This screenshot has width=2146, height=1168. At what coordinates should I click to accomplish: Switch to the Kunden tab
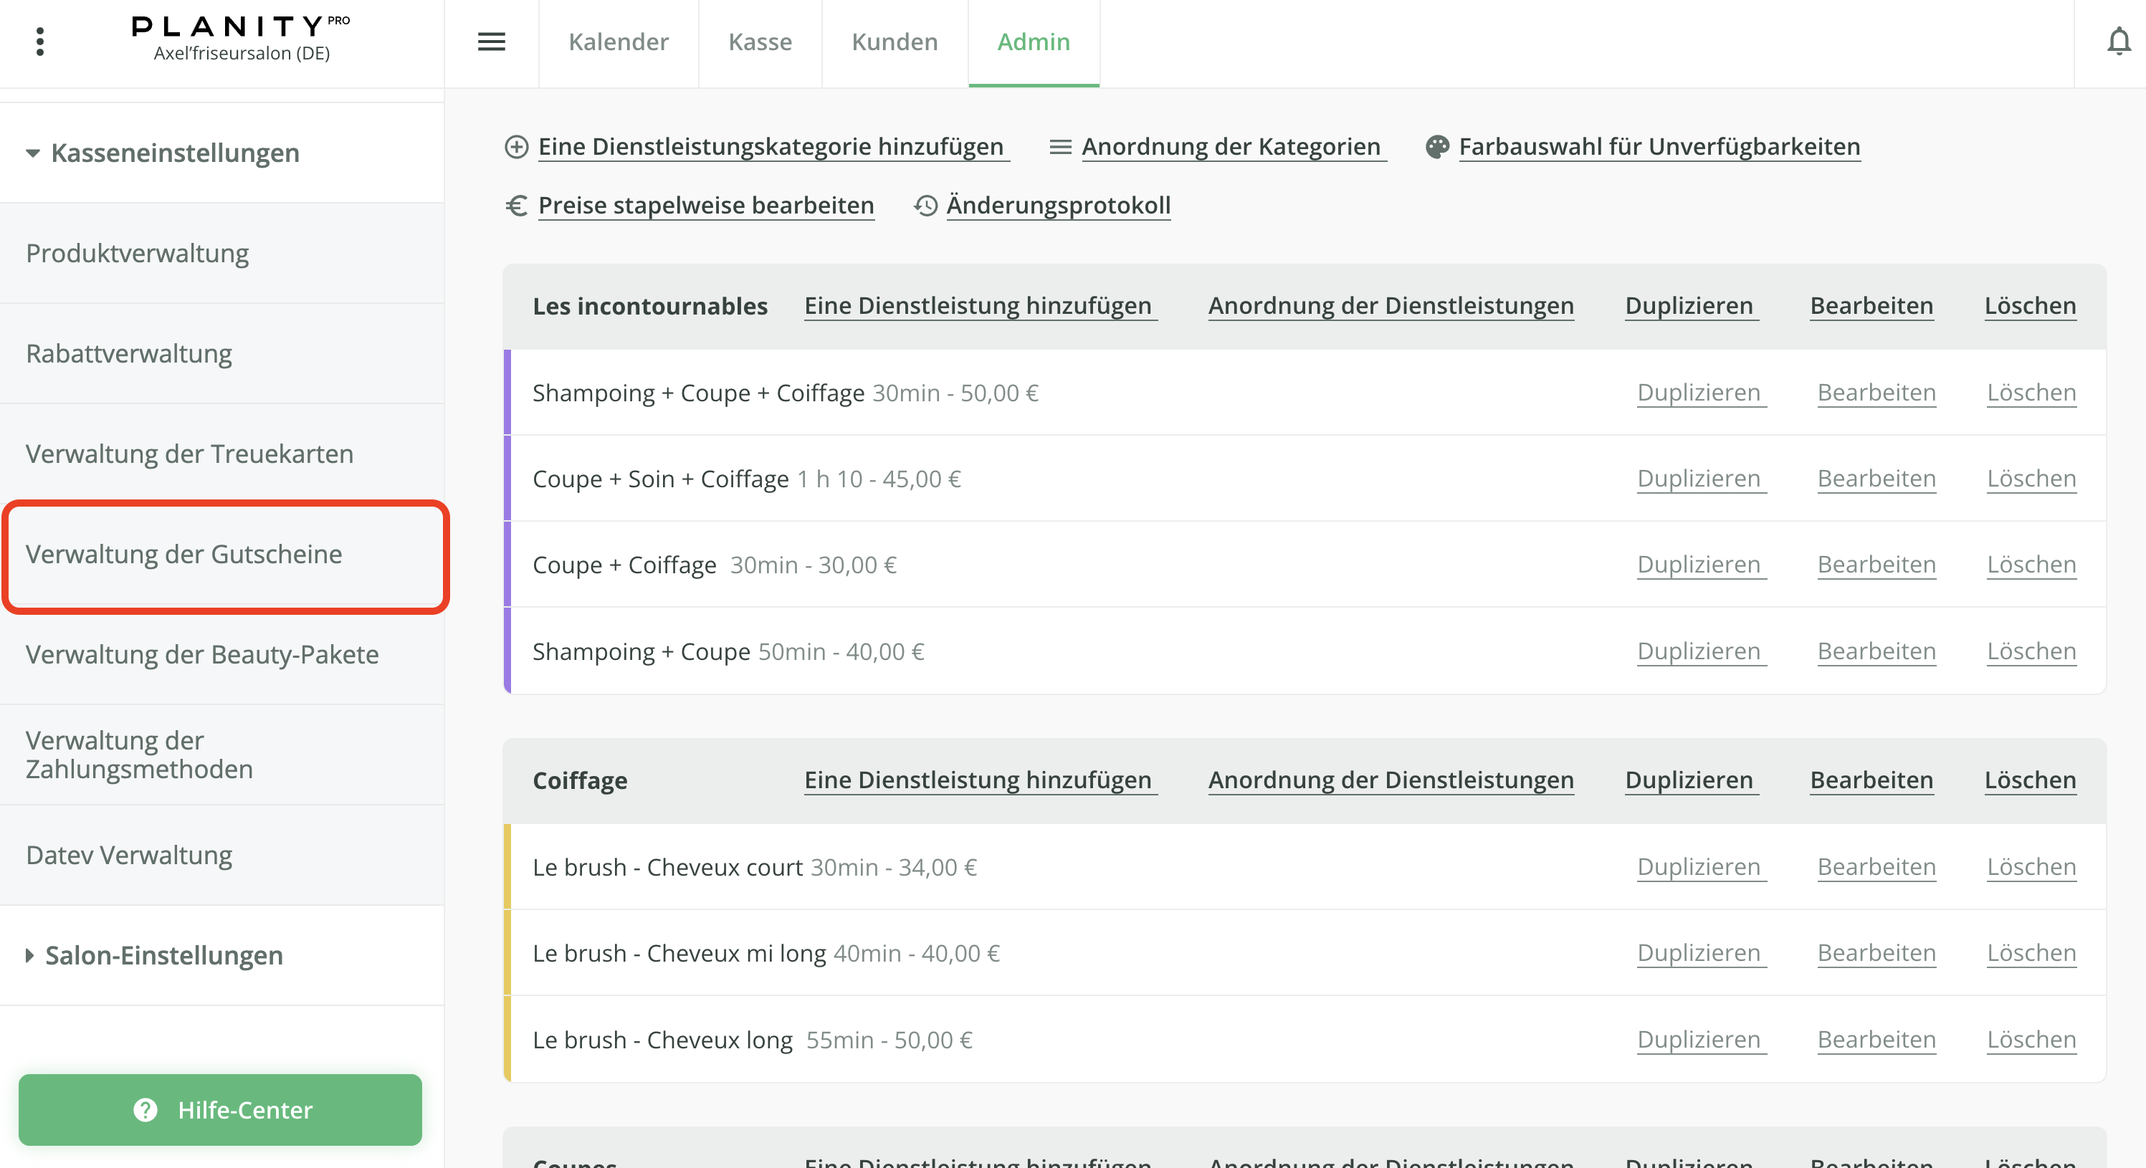pyautogui.click(x=895, y=42)
